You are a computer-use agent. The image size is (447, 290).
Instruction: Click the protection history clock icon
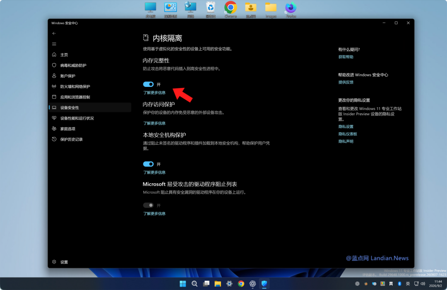point(54,139)
